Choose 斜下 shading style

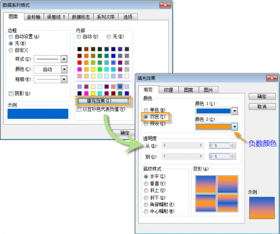146,198
